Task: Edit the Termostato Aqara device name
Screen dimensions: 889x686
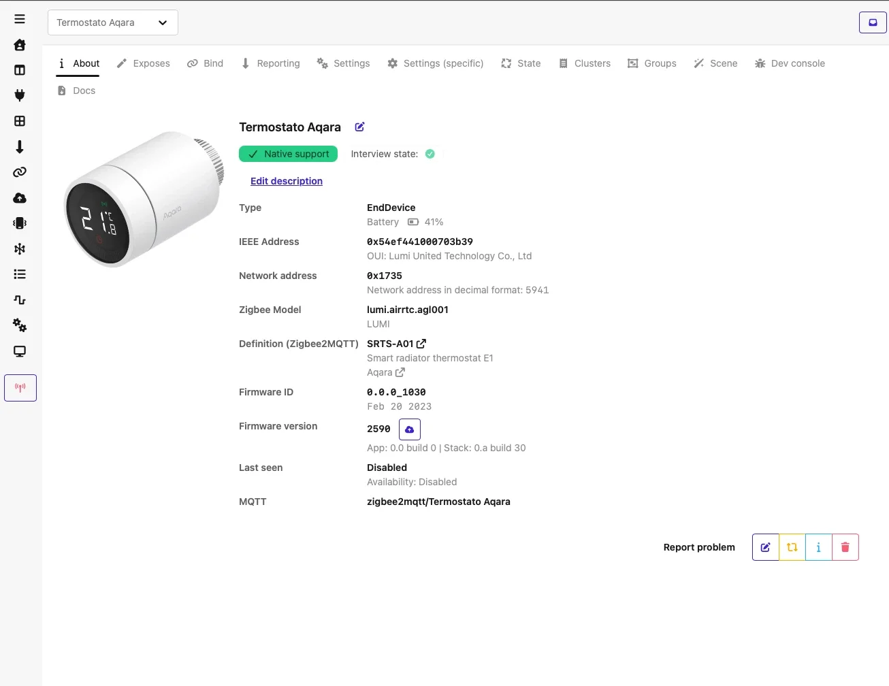Action: 359,127
